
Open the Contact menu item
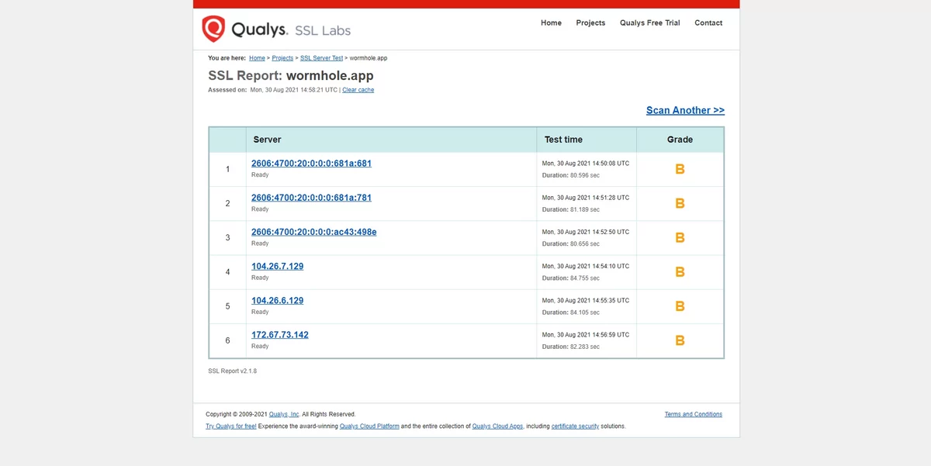pos(708,23)
